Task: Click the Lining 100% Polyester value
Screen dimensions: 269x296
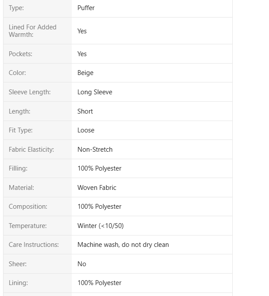Action: pyautogui.click(x=99, y=283)
